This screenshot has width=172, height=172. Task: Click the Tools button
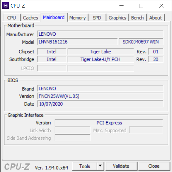coord(85,166)
